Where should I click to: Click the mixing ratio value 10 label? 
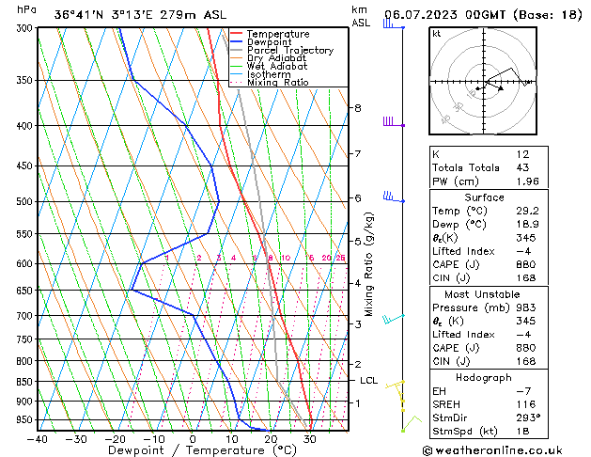tap(286, 258)
